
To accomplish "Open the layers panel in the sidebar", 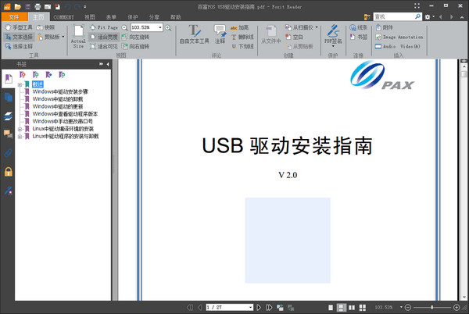I will coord(8,116).
